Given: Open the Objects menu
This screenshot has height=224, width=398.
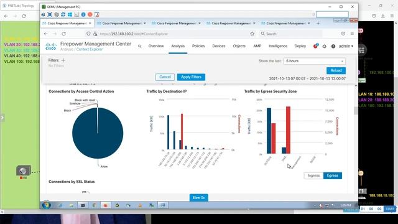Looking at the screenshot, I should (x=239, y=46).
